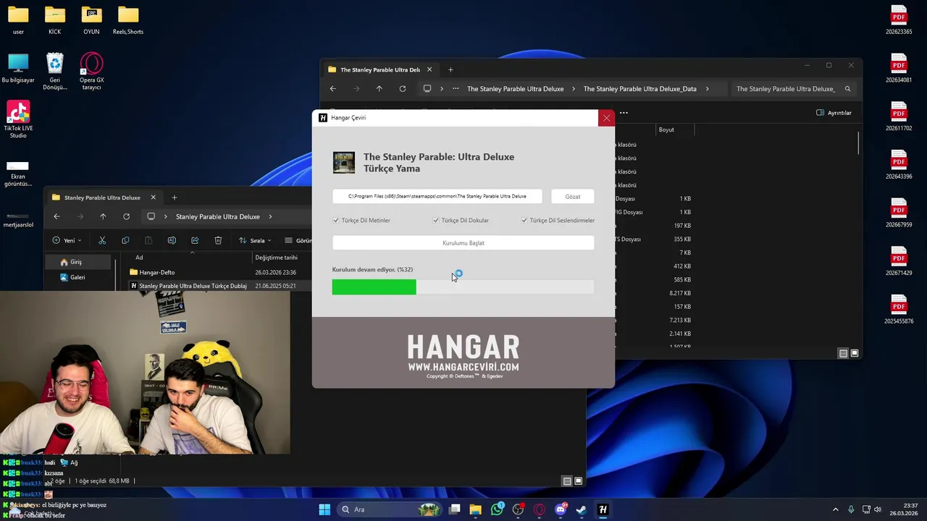
Task: Click the Değiştirme tarihi column header
Action: pos(276,258)
